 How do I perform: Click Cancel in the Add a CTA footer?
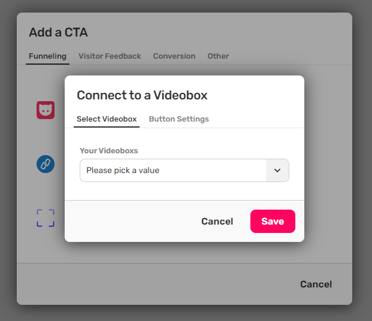point(316,284)
